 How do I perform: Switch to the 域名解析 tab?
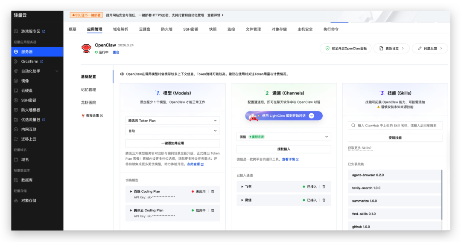(x=120, y=29)
